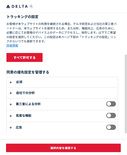Click the vertical scrollbar of the panel
The height and width of the screenshot is (155, 127).
pos(126,94)
